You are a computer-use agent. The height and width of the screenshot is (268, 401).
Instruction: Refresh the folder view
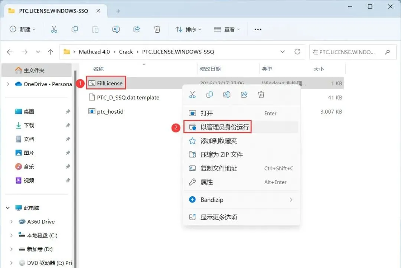click(297, 52)
